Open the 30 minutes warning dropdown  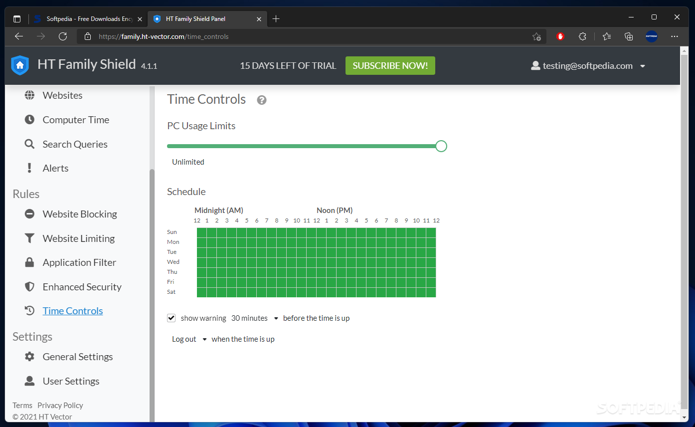pos(254,318)
